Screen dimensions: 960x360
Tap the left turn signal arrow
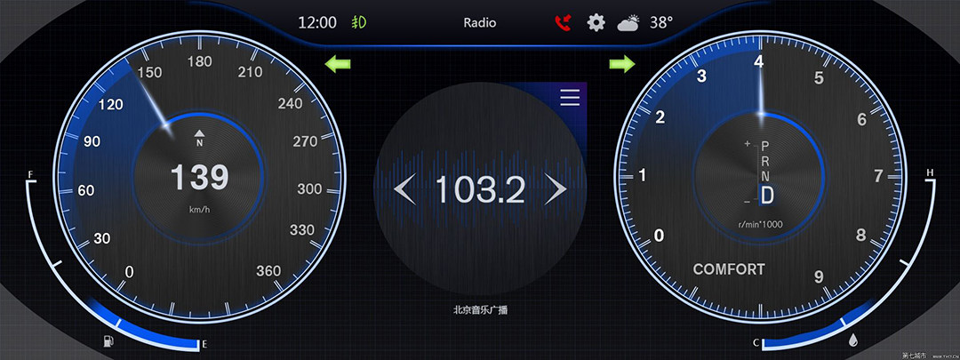click(338, 64)
